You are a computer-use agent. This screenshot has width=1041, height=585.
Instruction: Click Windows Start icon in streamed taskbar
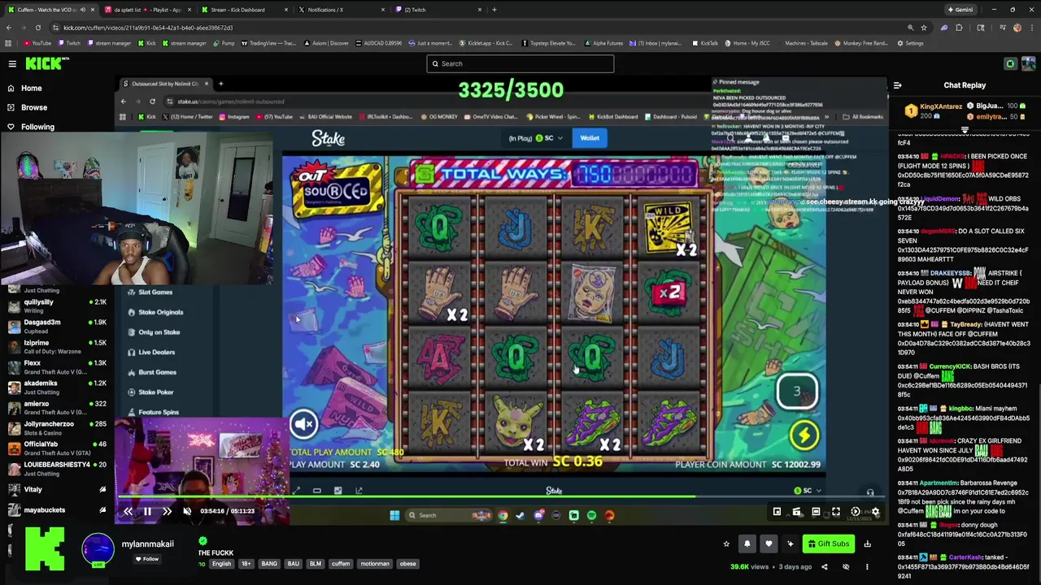pos(394,515)
